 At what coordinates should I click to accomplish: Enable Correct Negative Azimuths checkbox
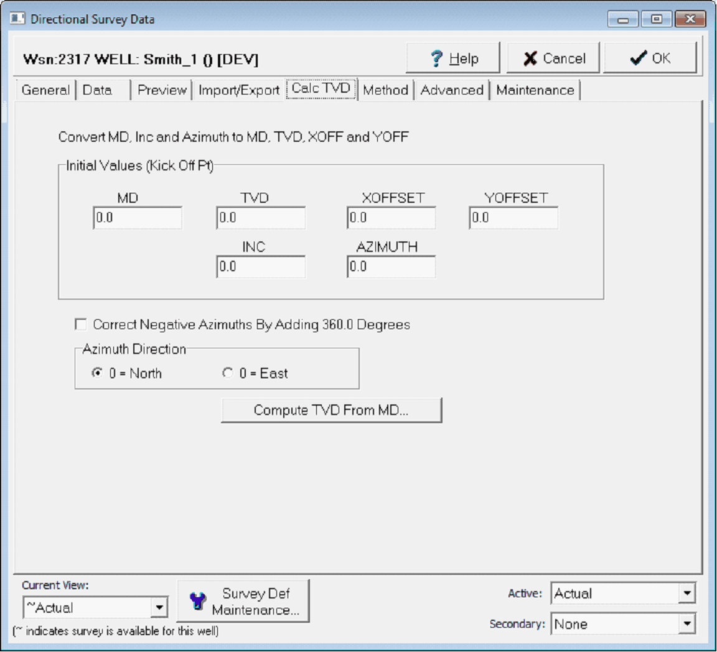[x=81, y=325]
